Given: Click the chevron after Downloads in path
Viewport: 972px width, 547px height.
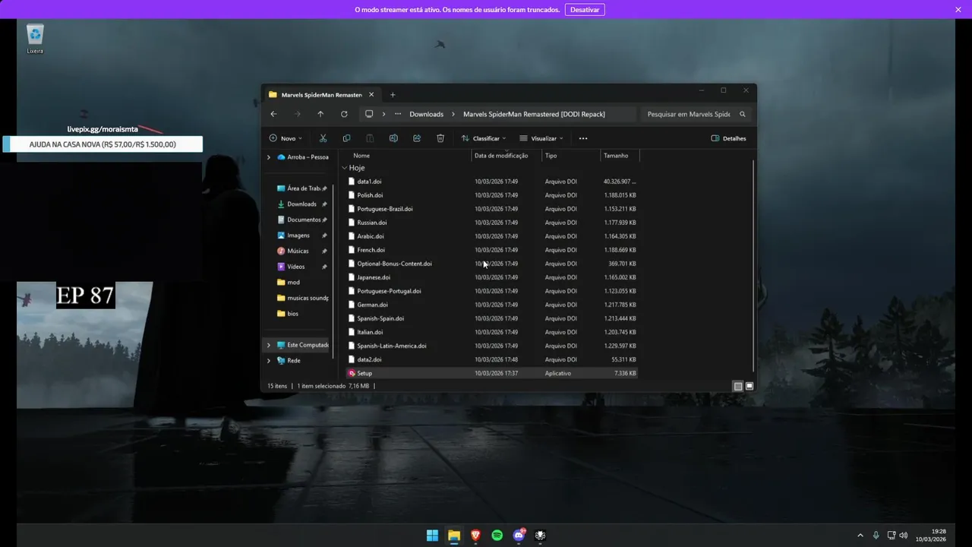Looking at the screenshot, I should pyautogui.click(x=453, y=114).
